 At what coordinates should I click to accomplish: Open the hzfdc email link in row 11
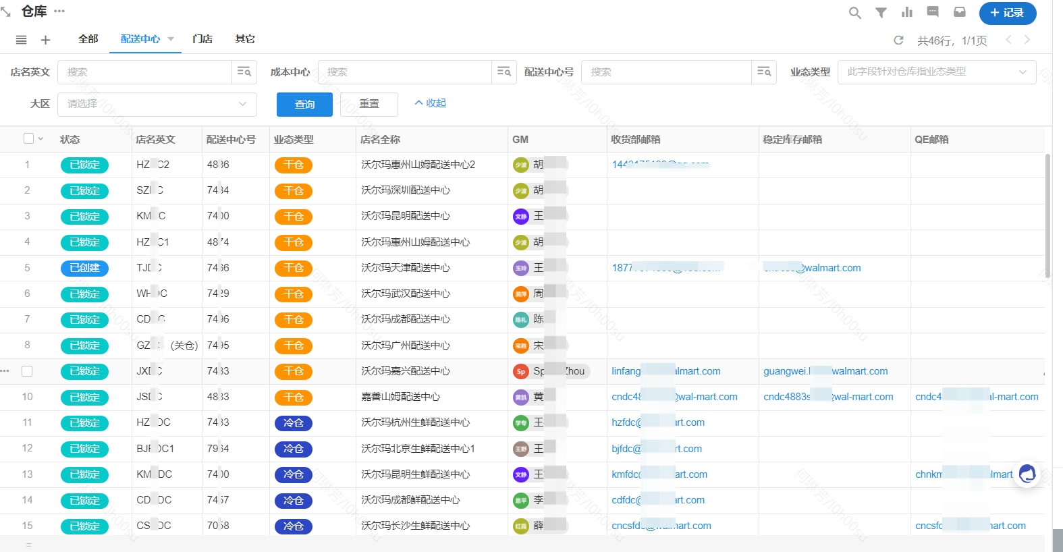pos(658,422)
